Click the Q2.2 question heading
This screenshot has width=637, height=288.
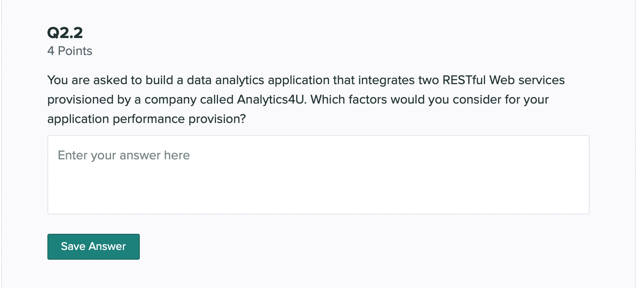click(x=65, y=33)
